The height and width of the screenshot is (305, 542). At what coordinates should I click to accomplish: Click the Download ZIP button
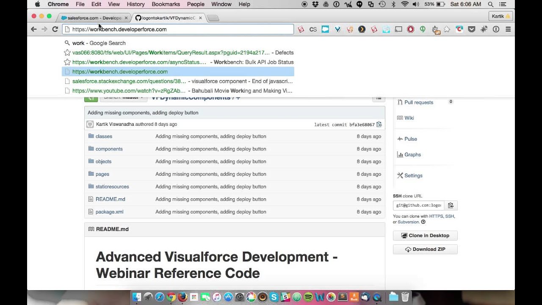tap(425, 249)
